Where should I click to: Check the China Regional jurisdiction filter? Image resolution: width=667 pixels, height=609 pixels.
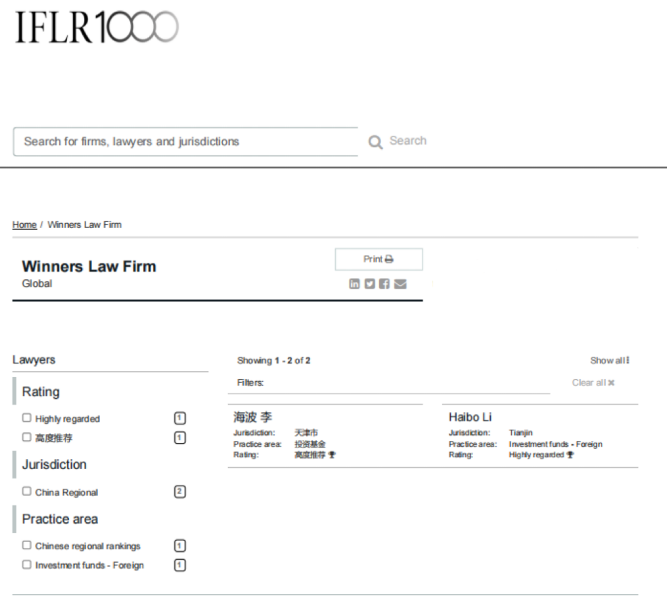coord(27,491)
